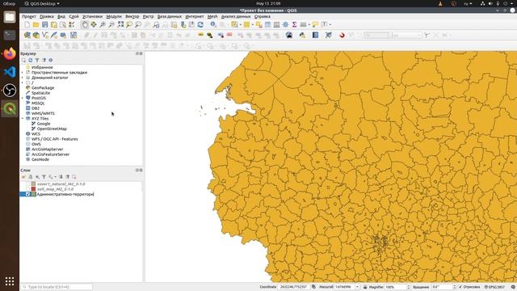517x291 pixels.
Task: Open OBS Studio from the dock
Action: 10,90
